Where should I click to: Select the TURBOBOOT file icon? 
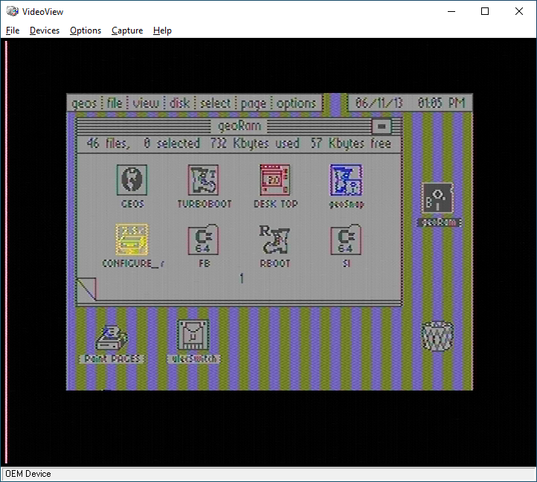pos(204,180)
